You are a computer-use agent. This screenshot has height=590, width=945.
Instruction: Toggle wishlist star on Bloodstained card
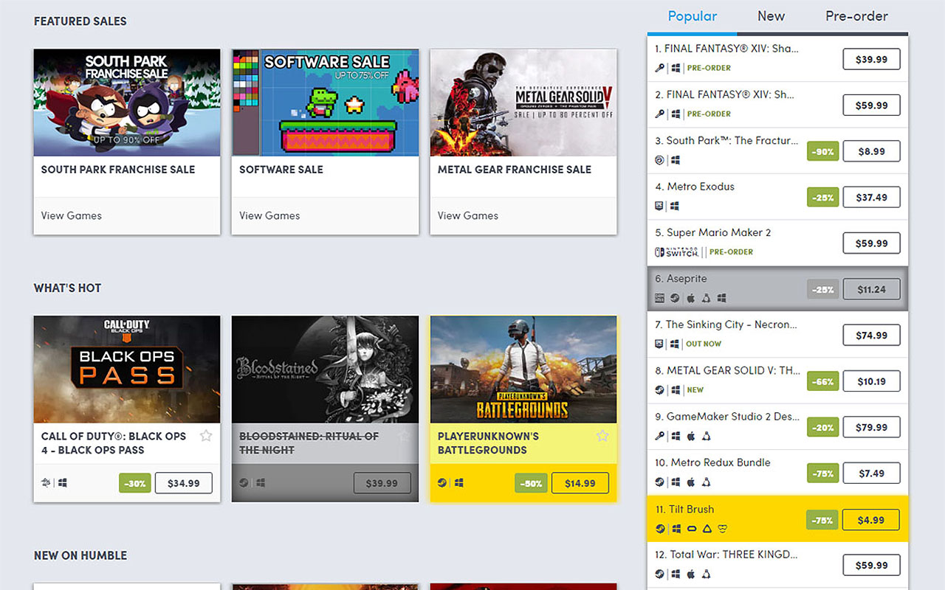point(404,436)
